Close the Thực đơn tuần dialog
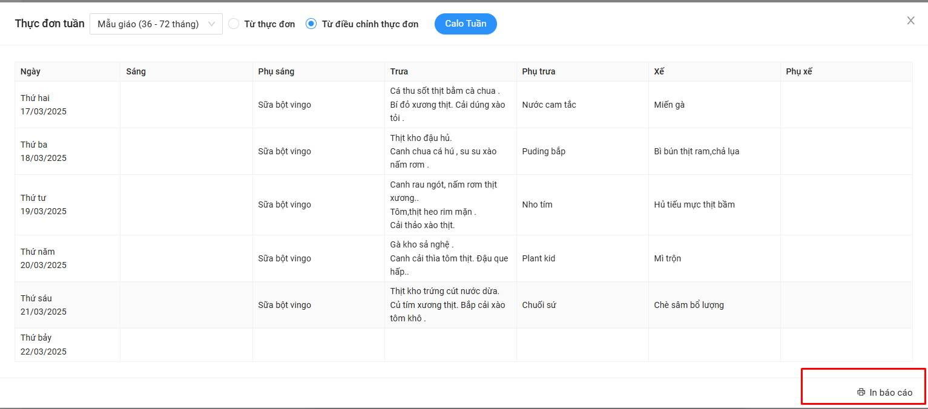 coord(910,21)
